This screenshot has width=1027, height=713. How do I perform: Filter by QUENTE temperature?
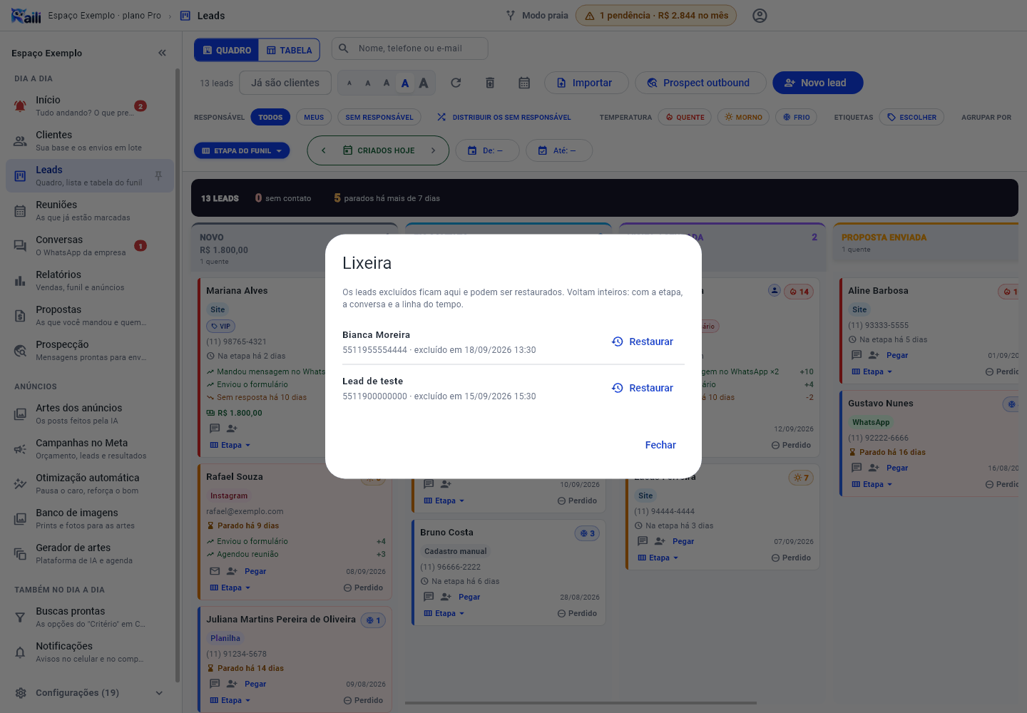685,117
